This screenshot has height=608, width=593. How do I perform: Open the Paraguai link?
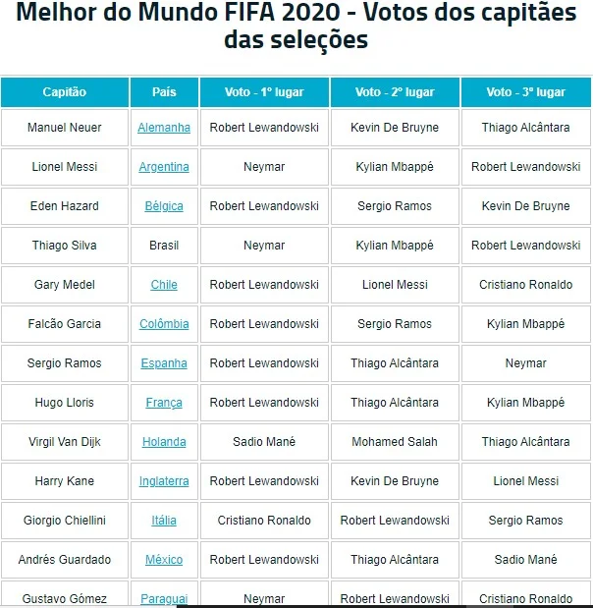click(x=164, y=598)
